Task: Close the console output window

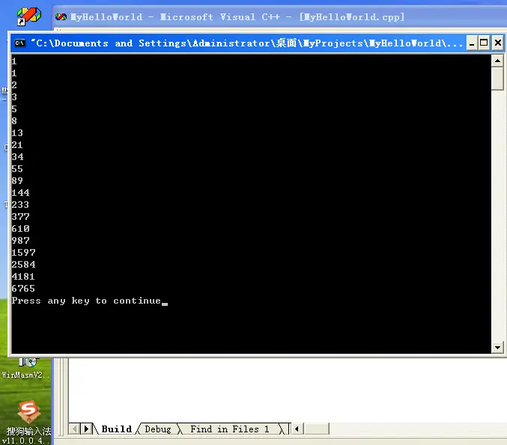Action: click(498, 43)
